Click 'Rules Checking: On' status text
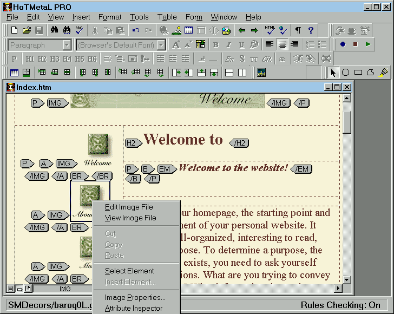The image size is (394, 314). [x=340, y=305]
